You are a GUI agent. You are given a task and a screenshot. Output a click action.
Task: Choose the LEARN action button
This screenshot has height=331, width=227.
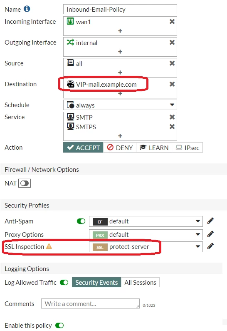pos(154,148)
